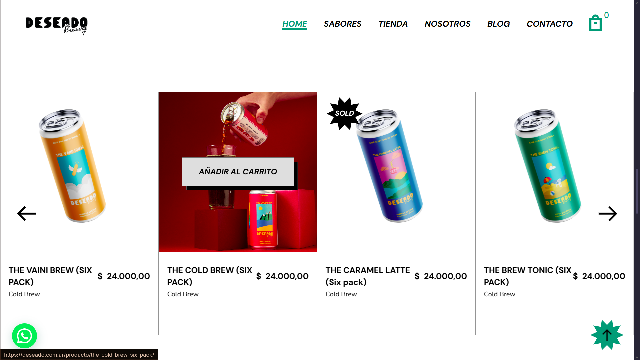Open the shopping bag cart icon
Image resolution: width=640 pixels, height=360 pixels.
click(595, 23)
